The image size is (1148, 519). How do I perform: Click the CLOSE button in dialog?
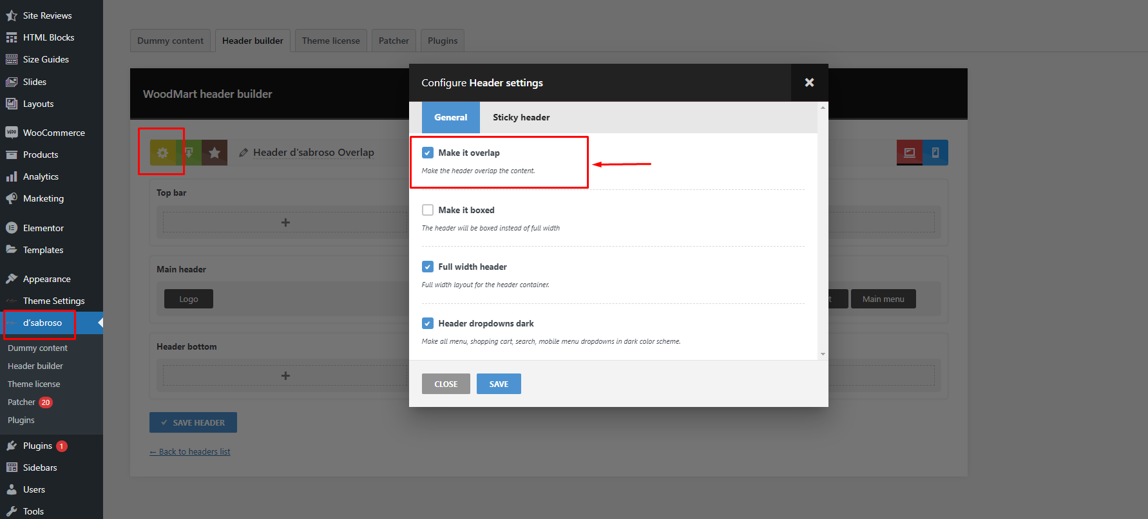[x=446, y=384]
